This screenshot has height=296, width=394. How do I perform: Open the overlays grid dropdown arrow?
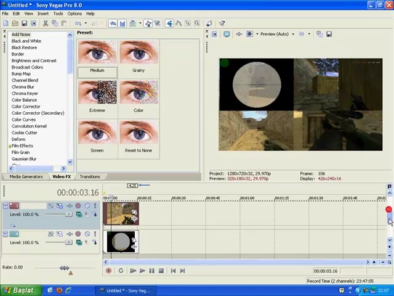coord(309,34)
